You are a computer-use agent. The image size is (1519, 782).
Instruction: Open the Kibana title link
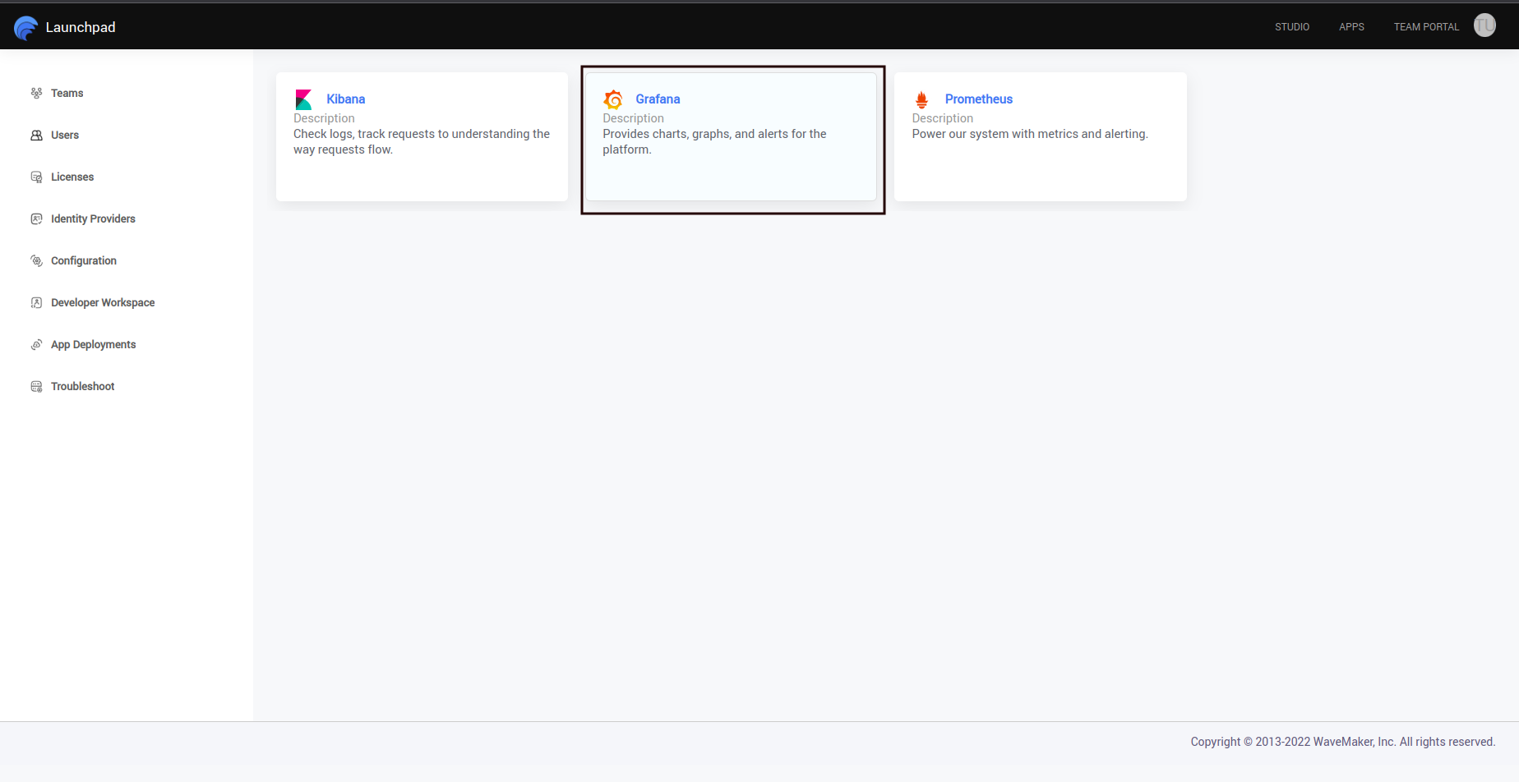(x=345, y=99)
